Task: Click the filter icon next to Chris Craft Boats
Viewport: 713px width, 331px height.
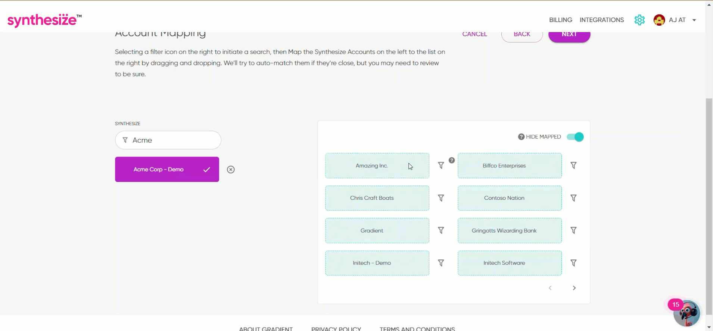Action: click(x=441, y=198)
